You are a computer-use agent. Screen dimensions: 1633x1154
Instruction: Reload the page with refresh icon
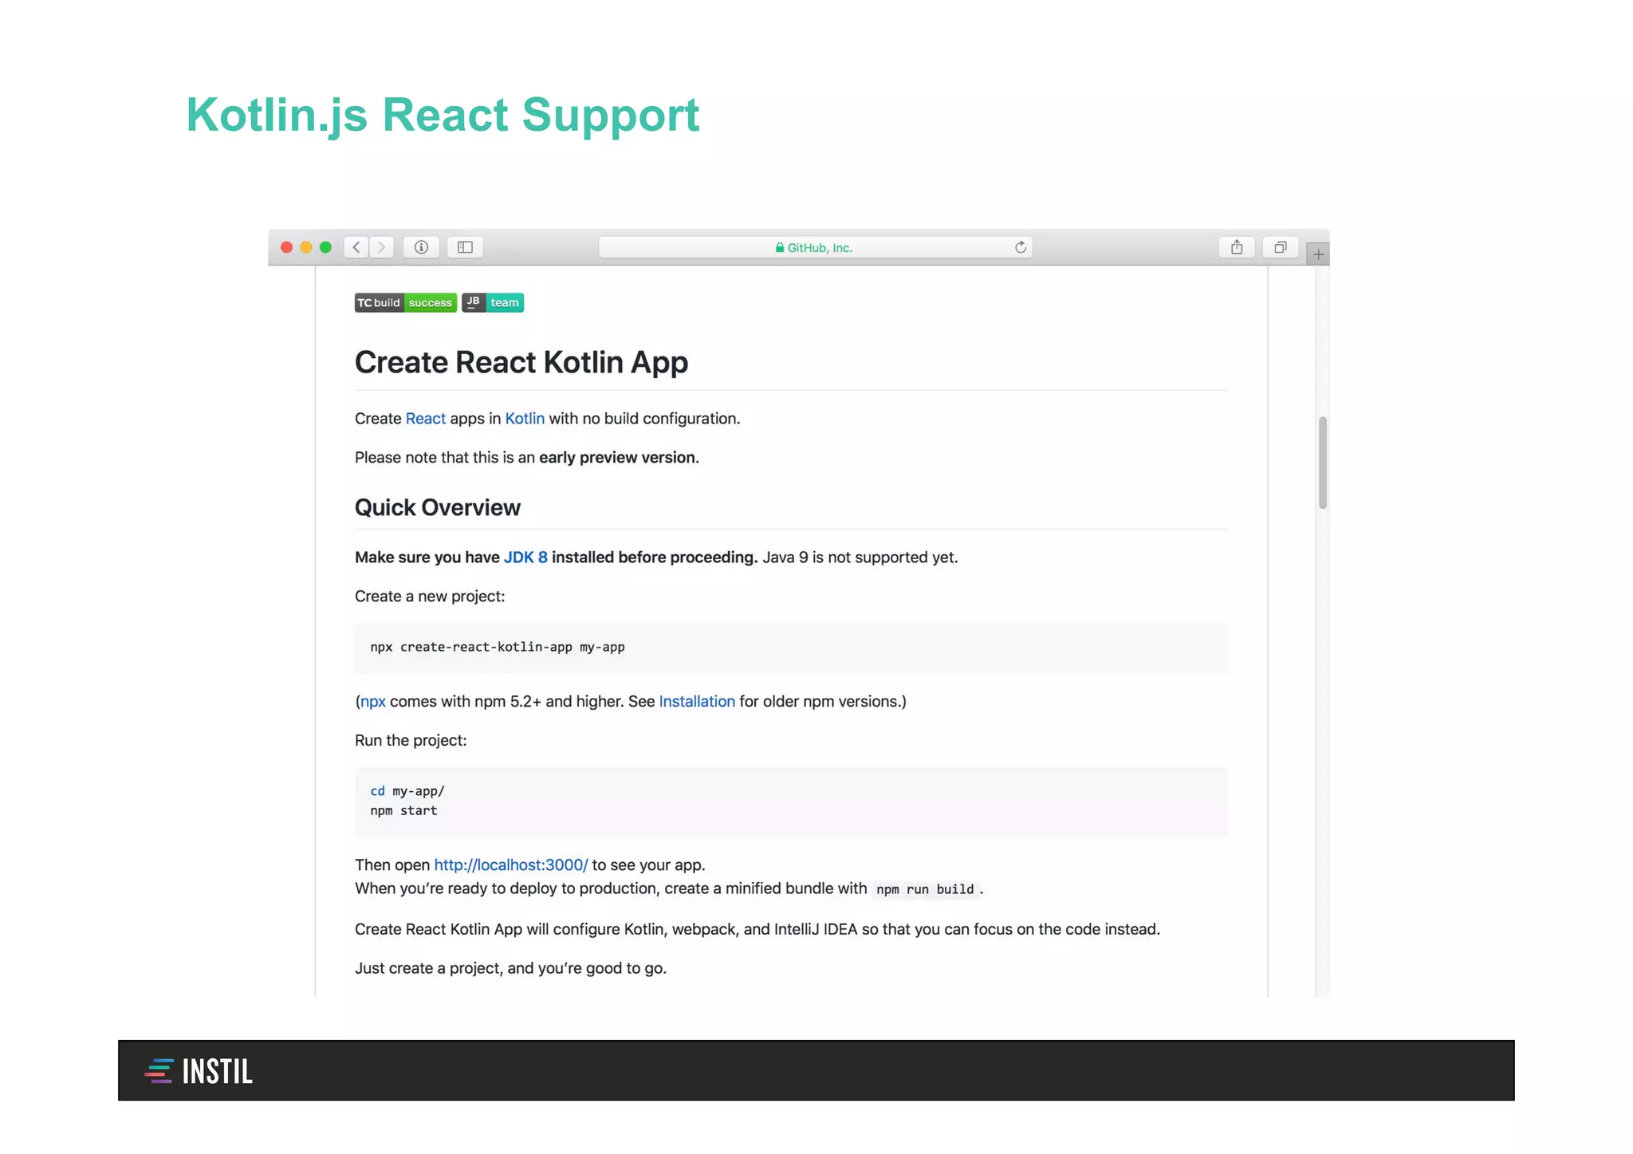[1020, 247]
